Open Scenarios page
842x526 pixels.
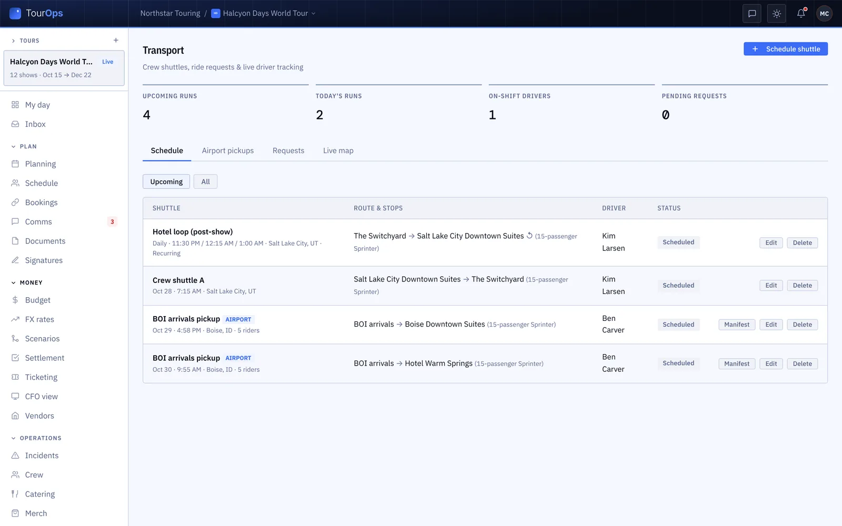[x=64, y=339]
